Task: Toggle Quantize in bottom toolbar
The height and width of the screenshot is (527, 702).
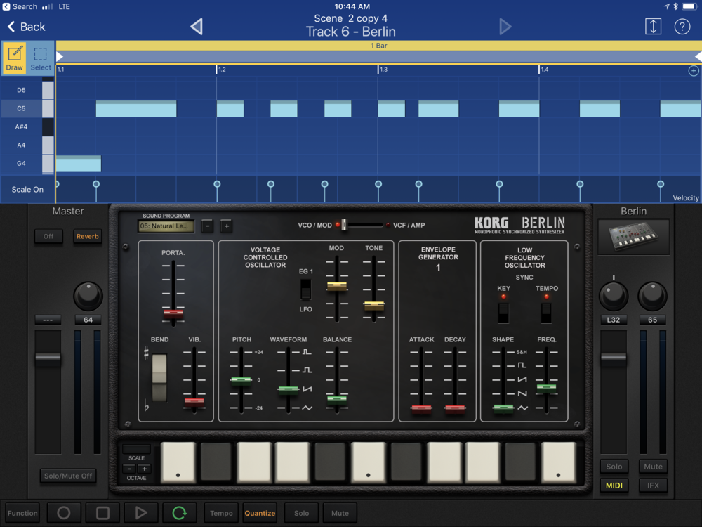Action: 260,513
